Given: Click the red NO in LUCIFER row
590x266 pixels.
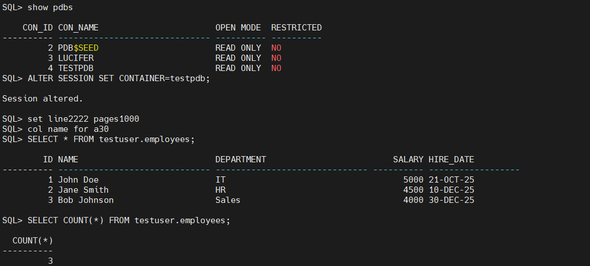Looking at the screenshot, I should pos(276,58).
